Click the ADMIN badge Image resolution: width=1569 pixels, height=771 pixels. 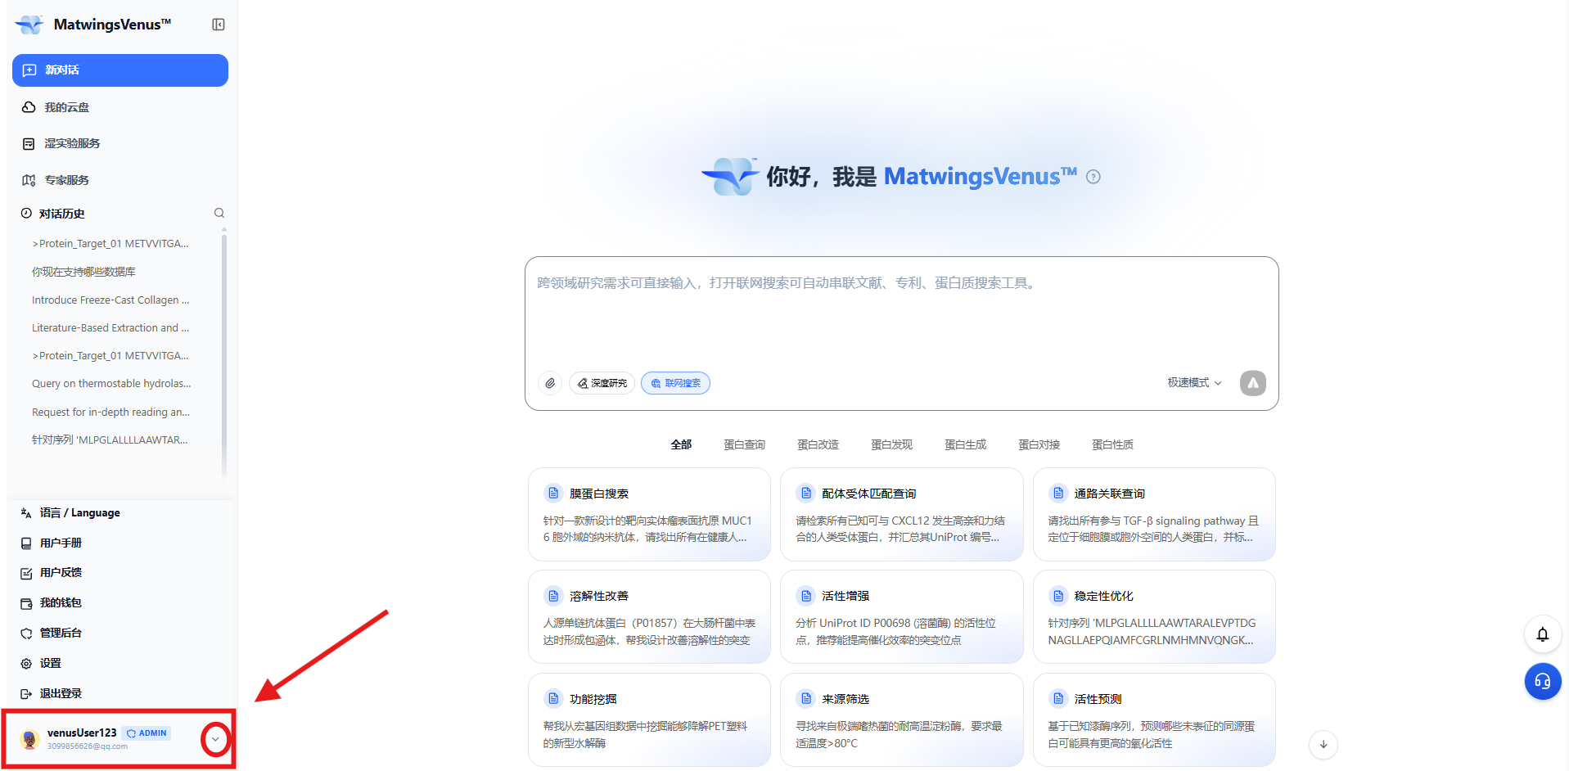pyautogui.click(x=147, y=733)
